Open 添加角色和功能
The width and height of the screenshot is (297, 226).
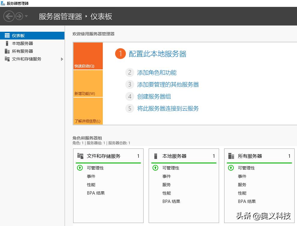(157, 73)
